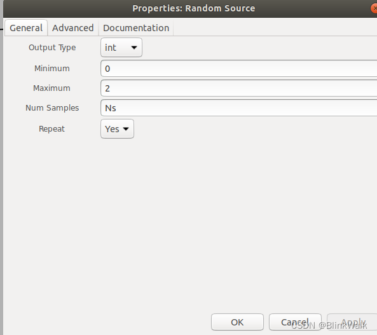Screen dimensions: 377x335
Task: Click the Apply button
Action: click(x=352, y=322)
